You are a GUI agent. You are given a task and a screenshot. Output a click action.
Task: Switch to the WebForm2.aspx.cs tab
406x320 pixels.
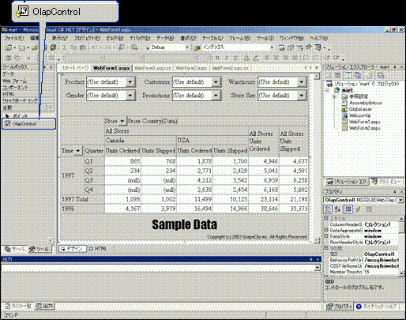230,68
